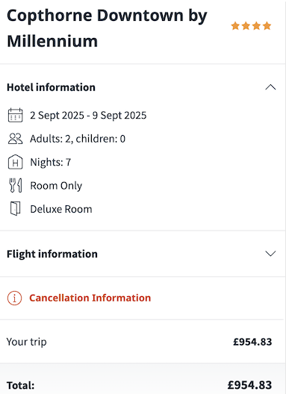Click the Room Only board type
286x394 pixels.
coord(56,186)
